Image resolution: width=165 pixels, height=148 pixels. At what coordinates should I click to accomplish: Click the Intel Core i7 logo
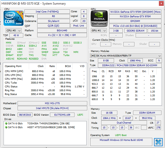pyautogui.click(x=14, y=18)
